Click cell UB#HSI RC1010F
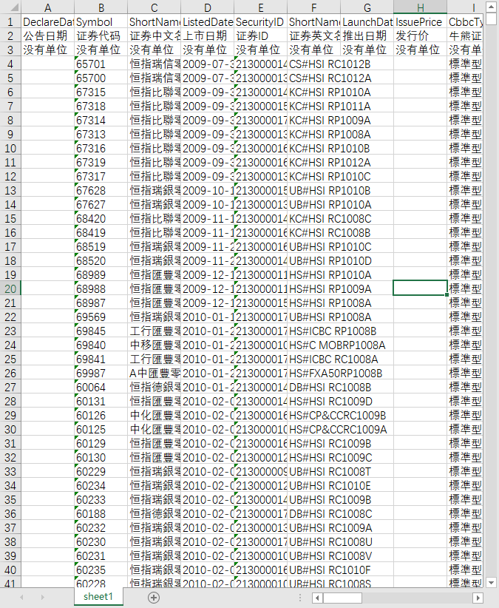Viewport: 499px width, 608px height. click(330, 570)
